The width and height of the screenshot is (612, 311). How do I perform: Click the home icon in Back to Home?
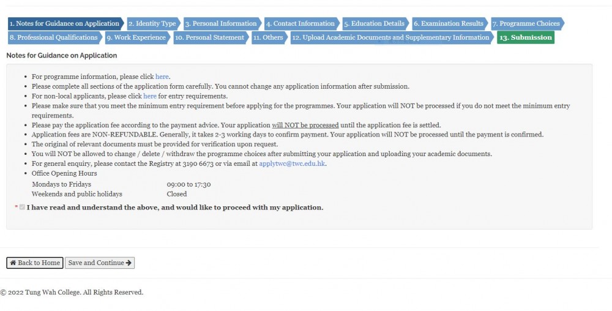pyautogui.click(x=13, y=263)
